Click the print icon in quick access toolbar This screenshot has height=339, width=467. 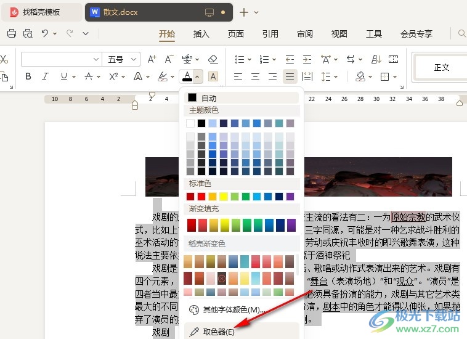click(12, 34)
